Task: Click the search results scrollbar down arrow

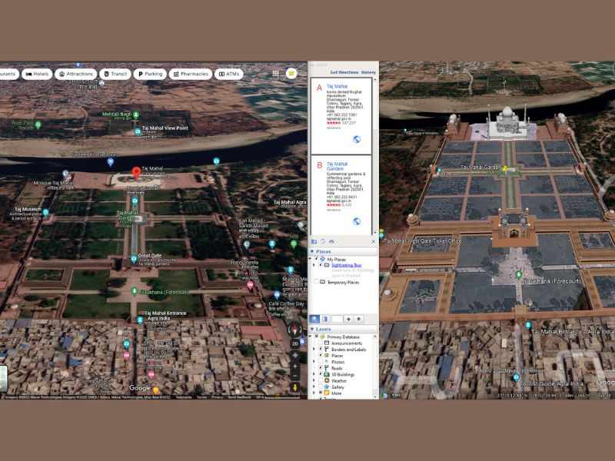Action: click(x=375, y=232)
